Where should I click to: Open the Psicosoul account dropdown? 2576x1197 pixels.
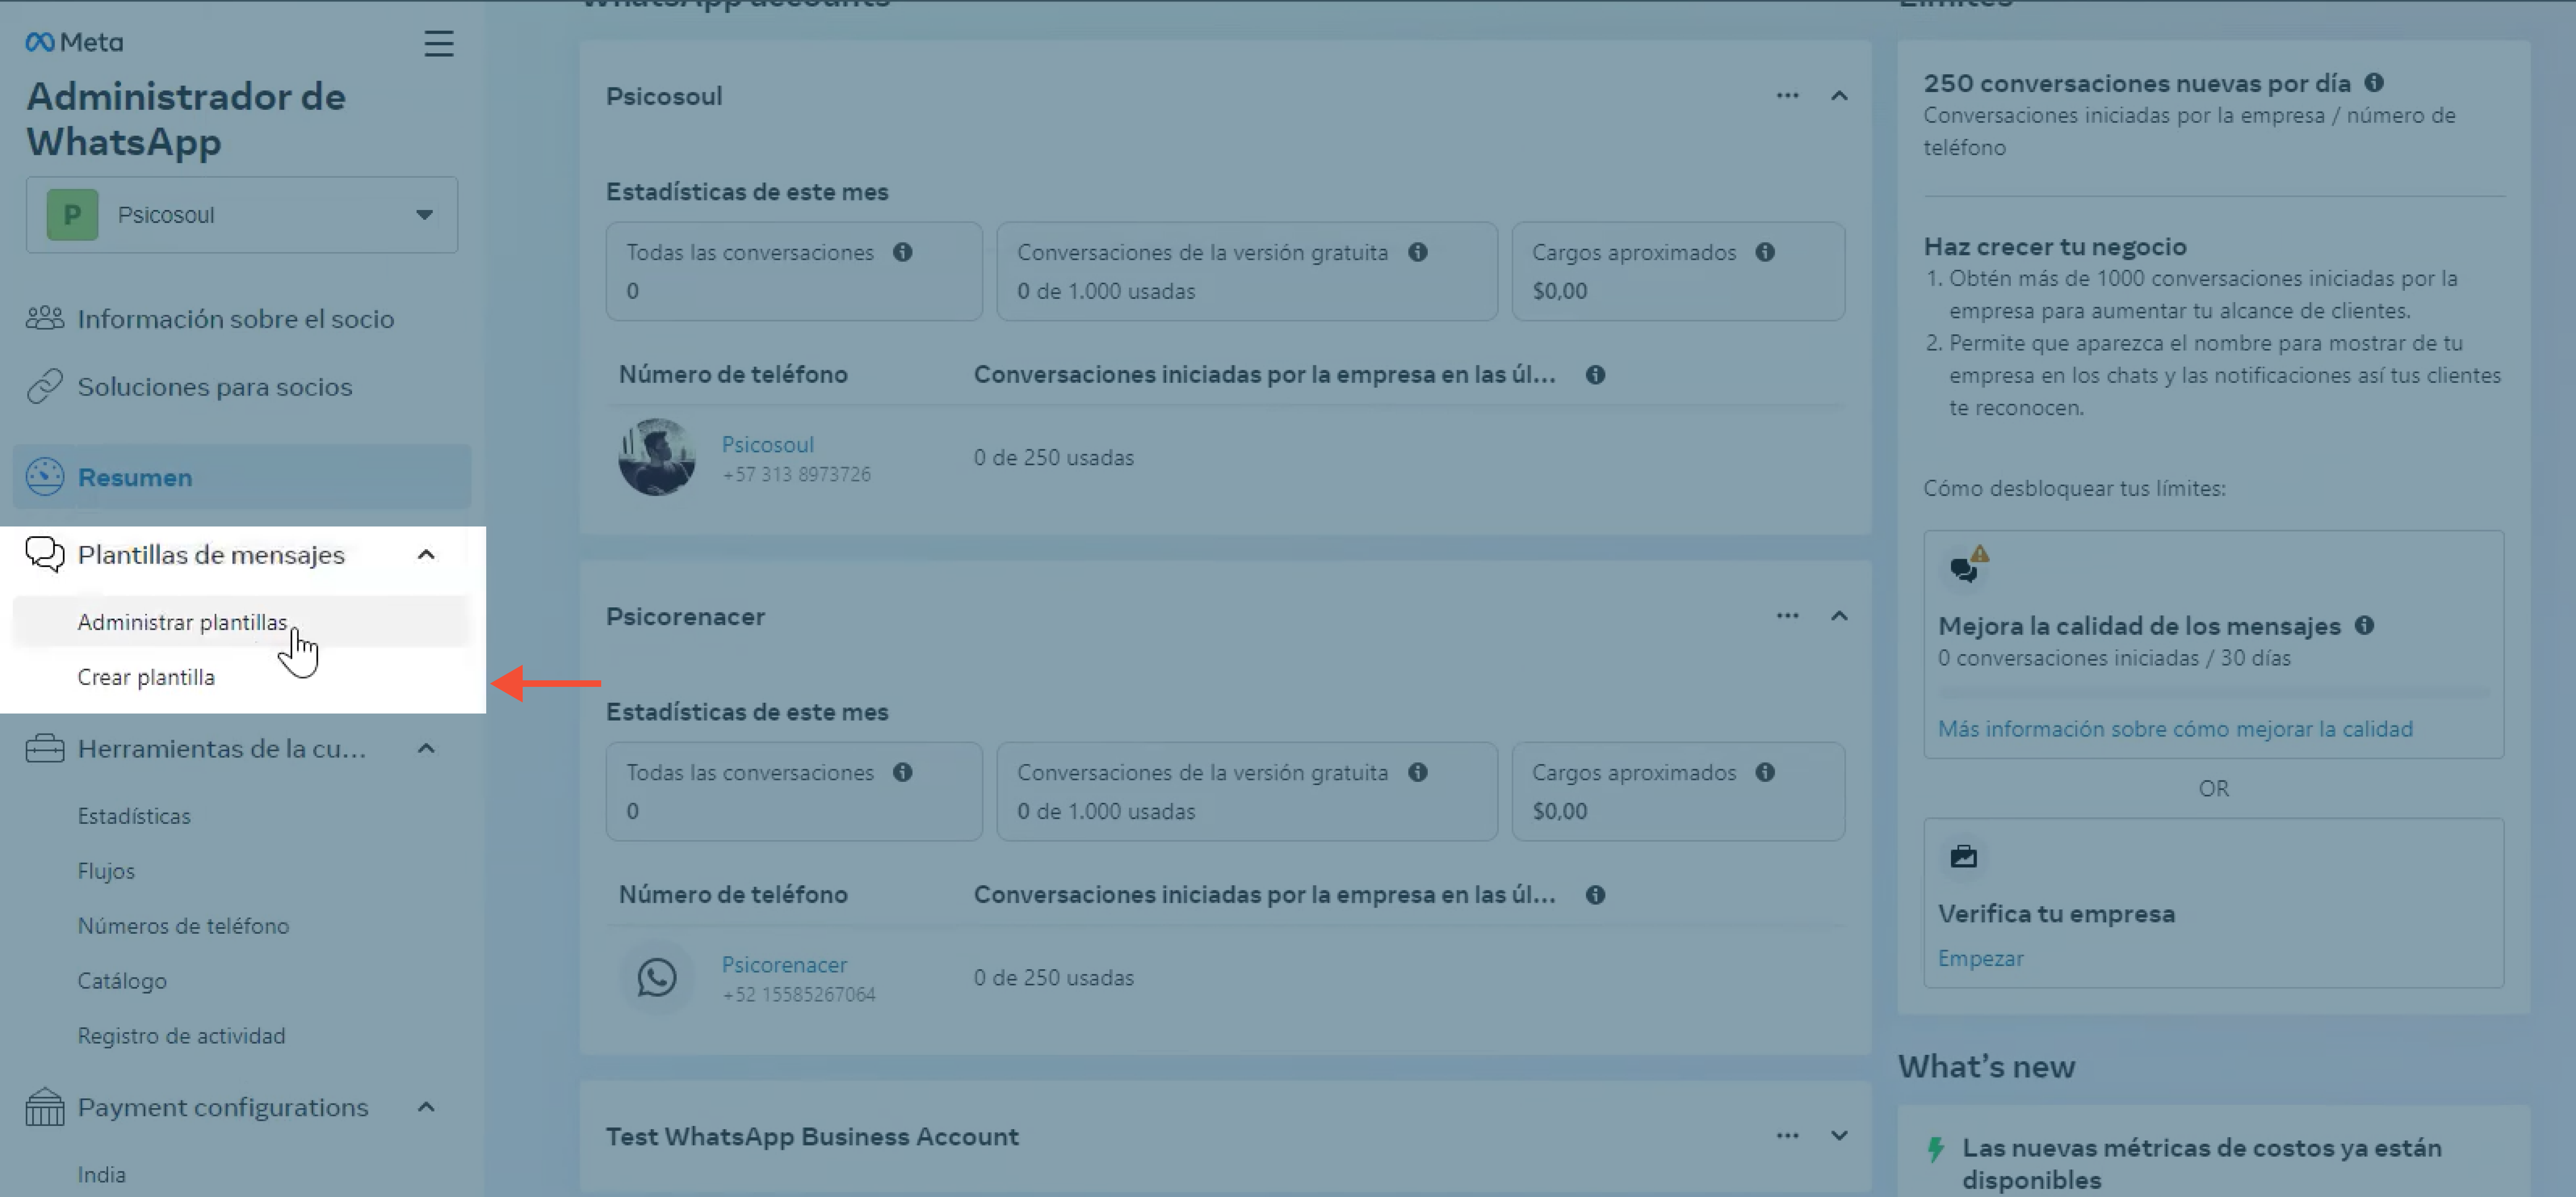[x=242, y=215]
